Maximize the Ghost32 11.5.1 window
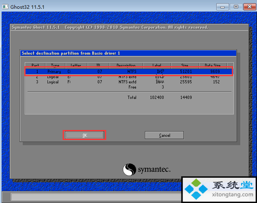 [236, 7]
